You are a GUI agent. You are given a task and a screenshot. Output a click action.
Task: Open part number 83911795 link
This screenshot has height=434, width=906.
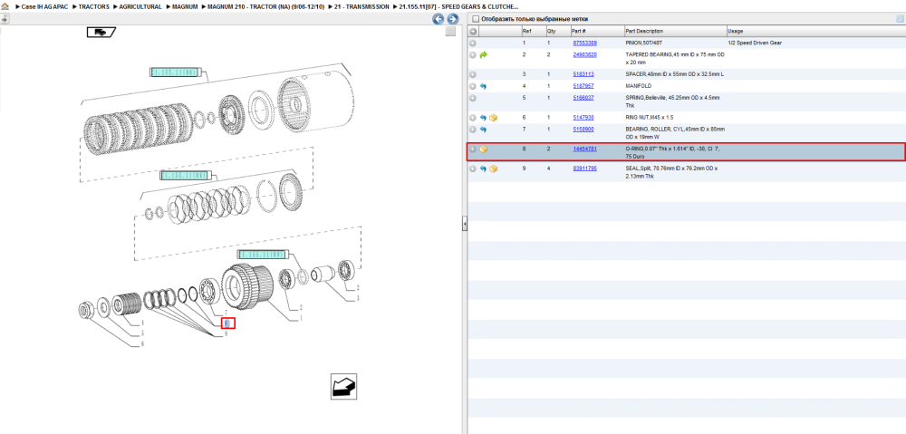pyautogui.click(x=584, y=169)
